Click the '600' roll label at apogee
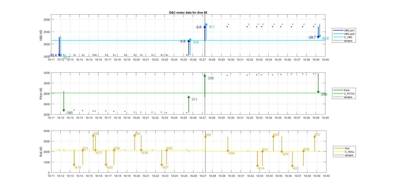 [x=208, y=135]
